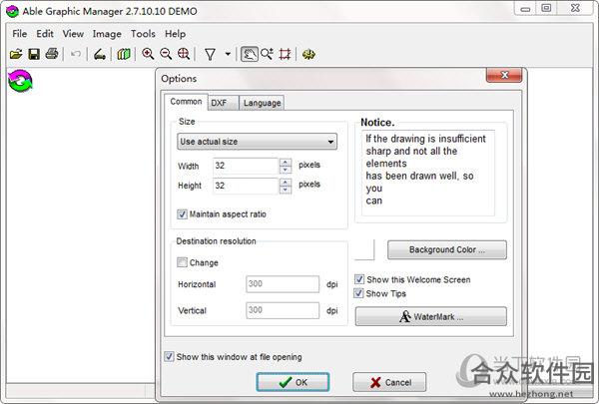Viewport: 599px width, 404px height.
Task: Fit zoom with the crosshair magnifier icon
Action: (184, 54)
